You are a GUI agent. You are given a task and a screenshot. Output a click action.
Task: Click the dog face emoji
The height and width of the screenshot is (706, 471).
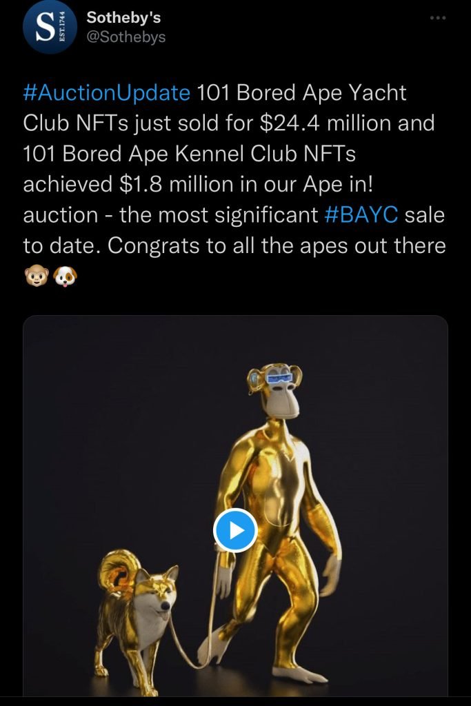point(66,276)
